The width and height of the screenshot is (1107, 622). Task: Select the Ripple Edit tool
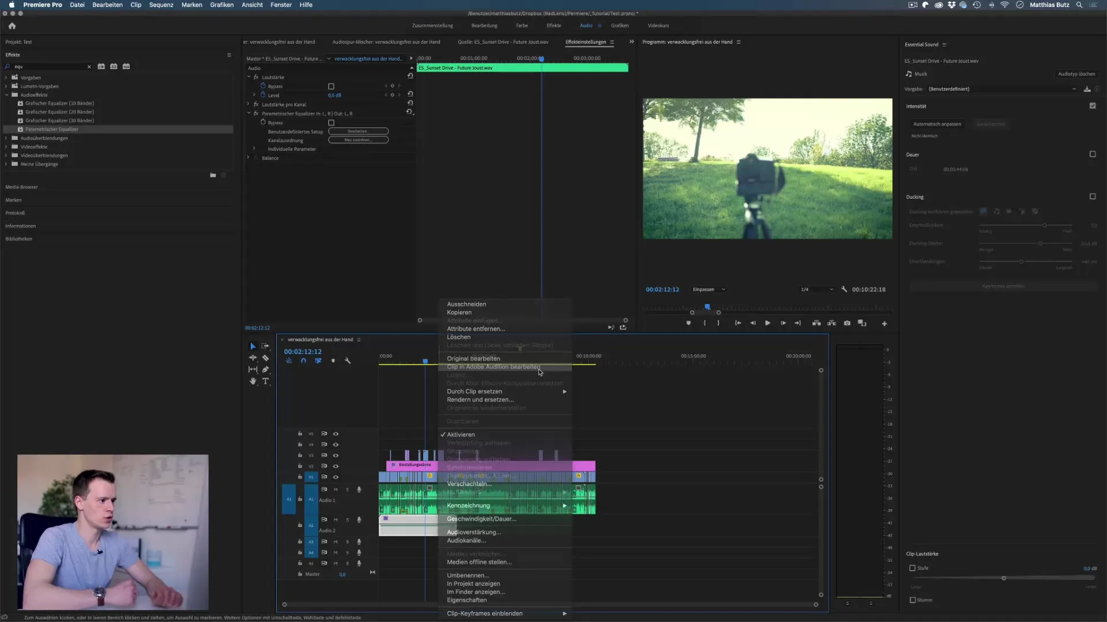(253, 358)
